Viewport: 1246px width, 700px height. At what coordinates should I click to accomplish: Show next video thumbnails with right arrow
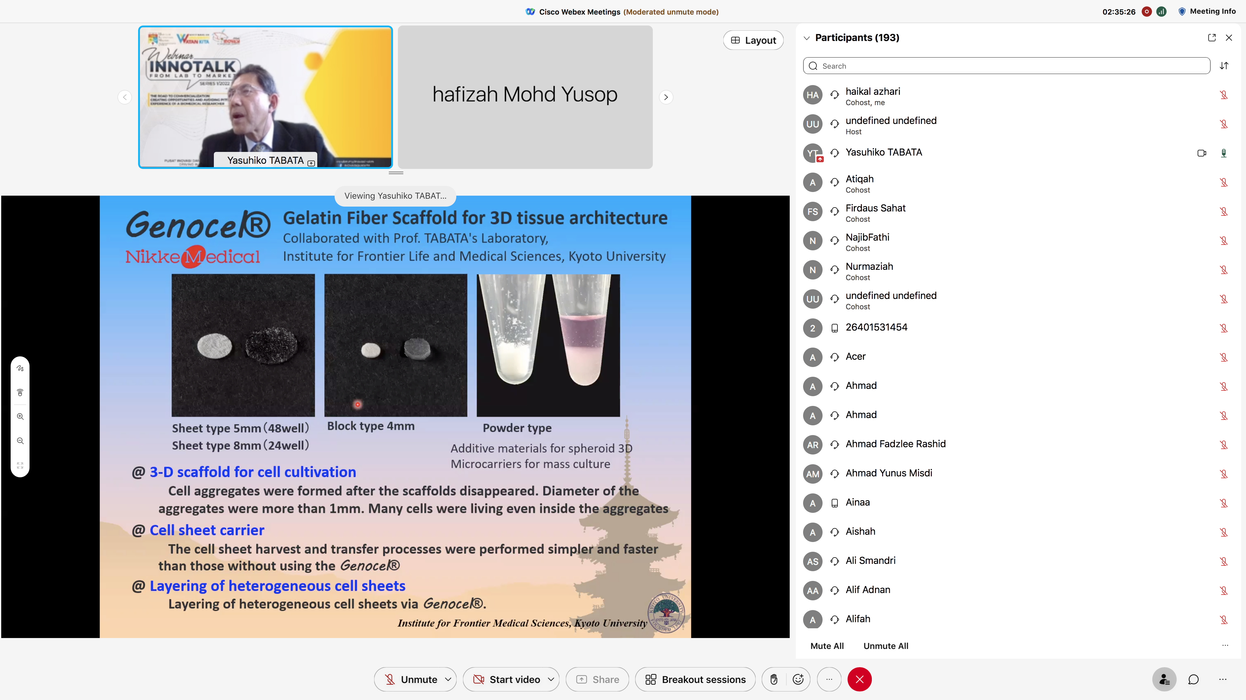pos(666,97)
